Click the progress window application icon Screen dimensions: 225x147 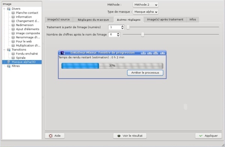coord(62,53)
